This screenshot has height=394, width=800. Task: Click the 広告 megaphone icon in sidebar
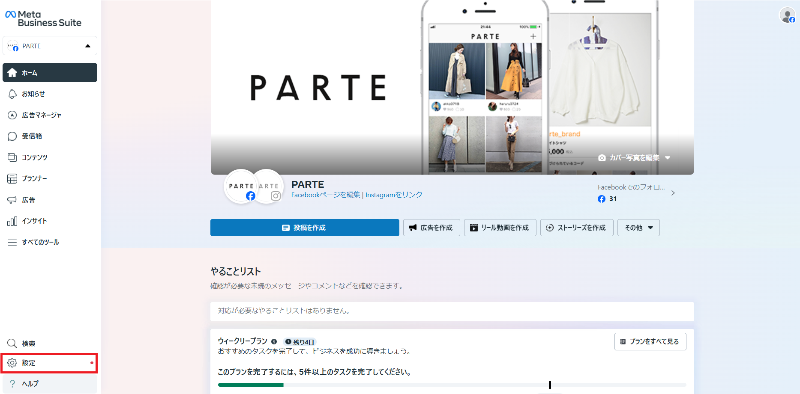pos(12,200)
